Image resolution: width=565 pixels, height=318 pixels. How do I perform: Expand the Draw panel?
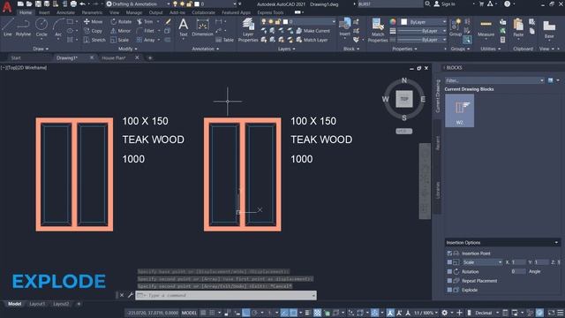click(x=41, y=49)
